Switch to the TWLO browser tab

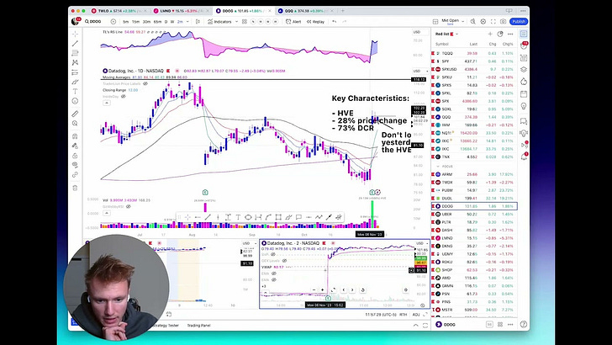click(119, 11)
